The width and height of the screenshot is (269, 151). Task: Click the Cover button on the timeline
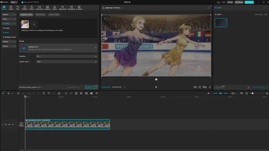click(21, 125)
